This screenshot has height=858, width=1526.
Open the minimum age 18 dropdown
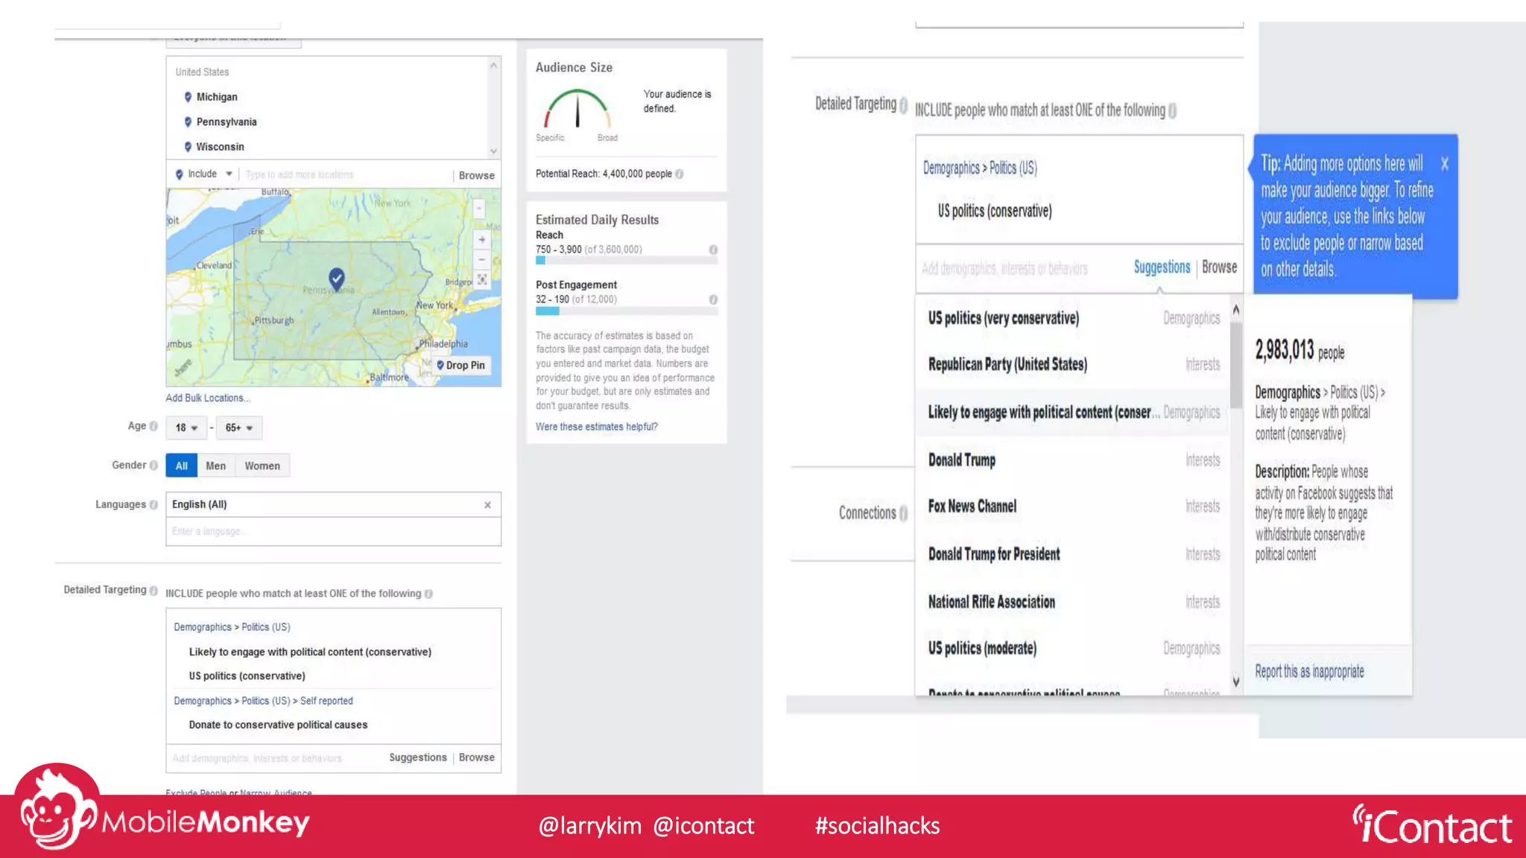[186, 428]
